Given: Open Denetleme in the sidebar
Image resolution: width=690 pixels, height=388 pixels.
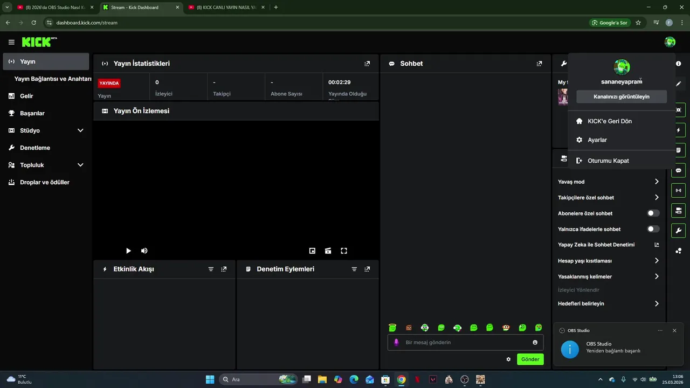Looking at the screenshot, I should pos(46,148).
